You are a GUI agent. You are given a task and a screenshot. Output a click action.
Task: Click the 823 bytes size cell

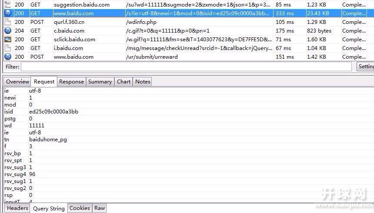pos(319,31)
